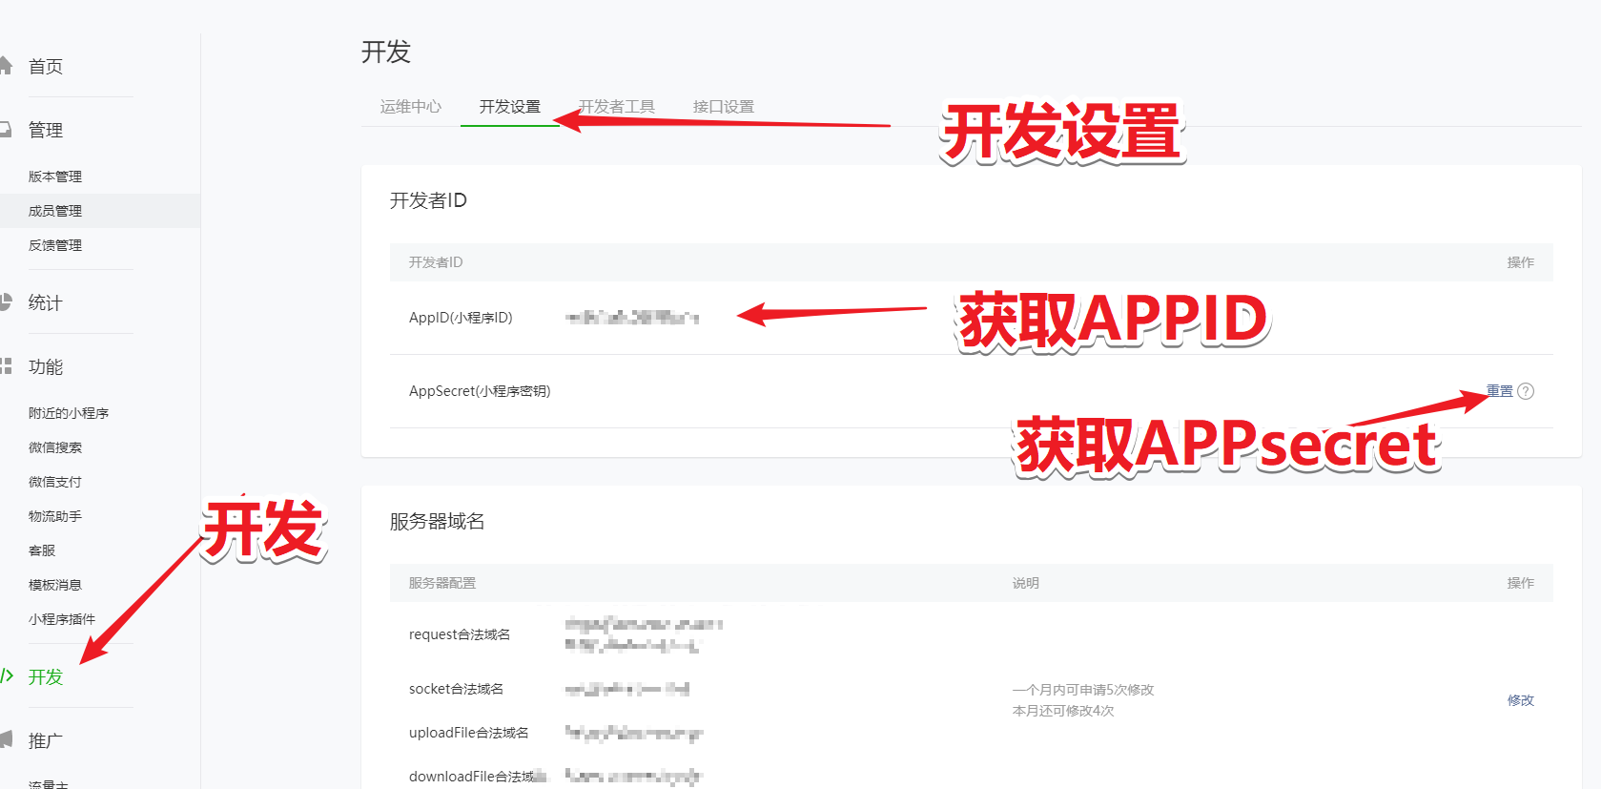Click the 一个月内可申请5次修改 note
Image resolution: width=1601 pixels, height=789 pixels.
point(1083,690)
